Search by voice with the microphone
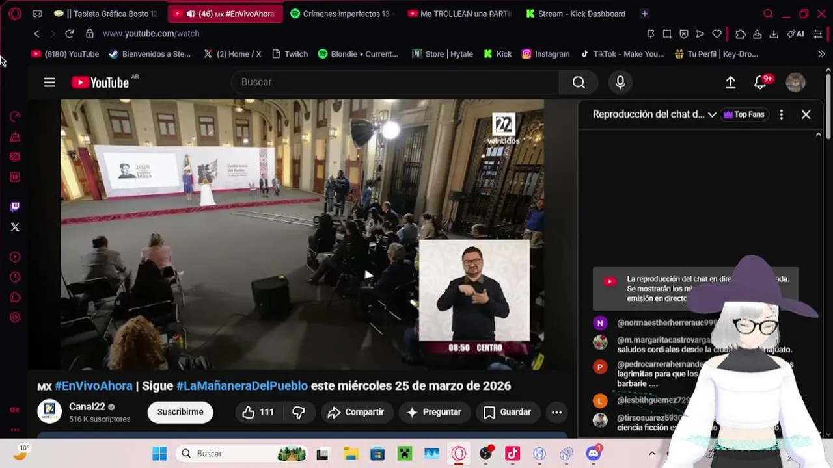Screen dimensions: 833x468 tap(620, 82)
